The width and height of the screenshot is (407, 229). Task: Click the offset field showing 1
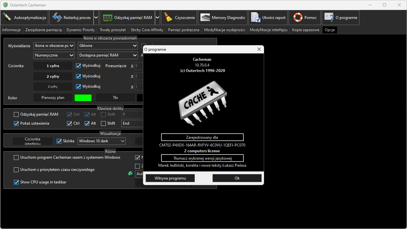click(x=139, y=87)
